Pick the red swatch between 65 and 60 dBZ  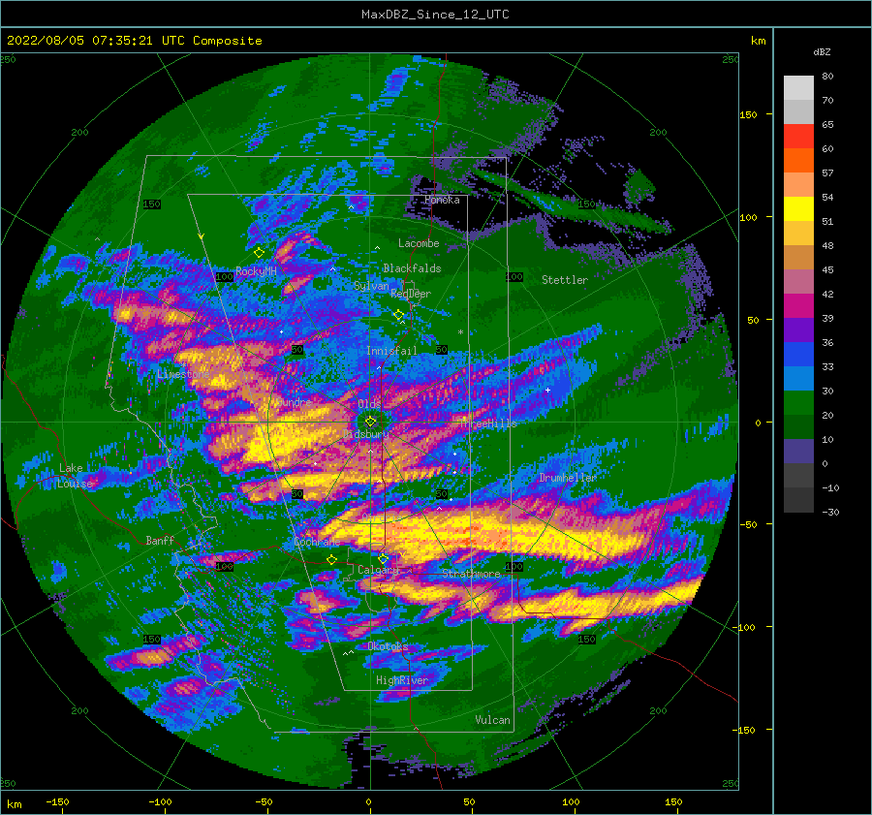coord(798,137)
